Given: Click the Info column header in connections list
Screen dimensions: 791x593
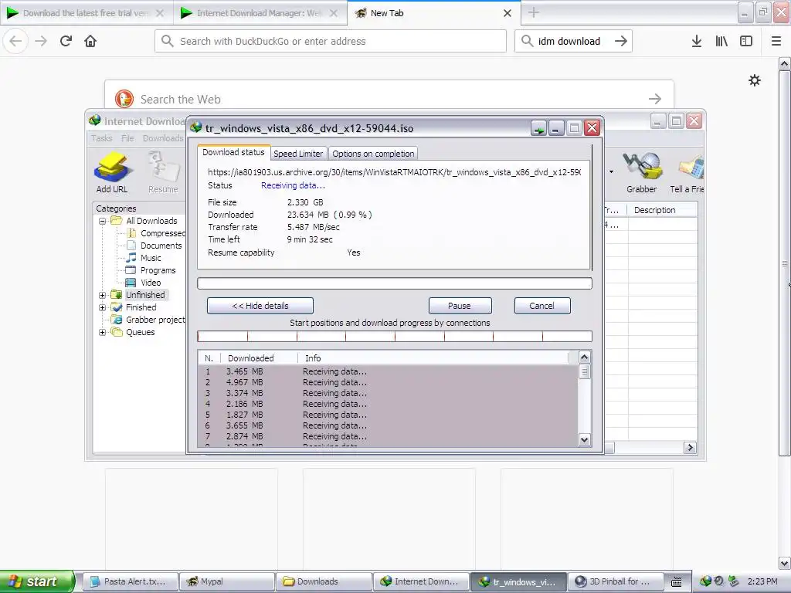Looking at the screenshot, I should click(x=434, y=358).
